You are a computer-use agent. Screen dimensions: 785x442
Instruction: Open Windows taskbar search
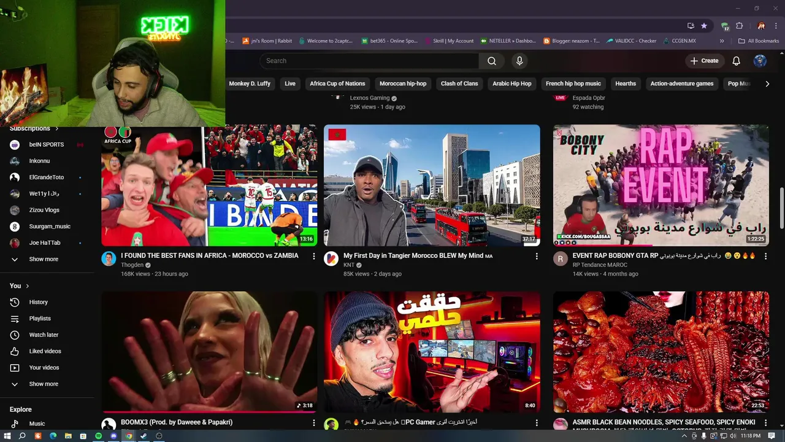23,436
